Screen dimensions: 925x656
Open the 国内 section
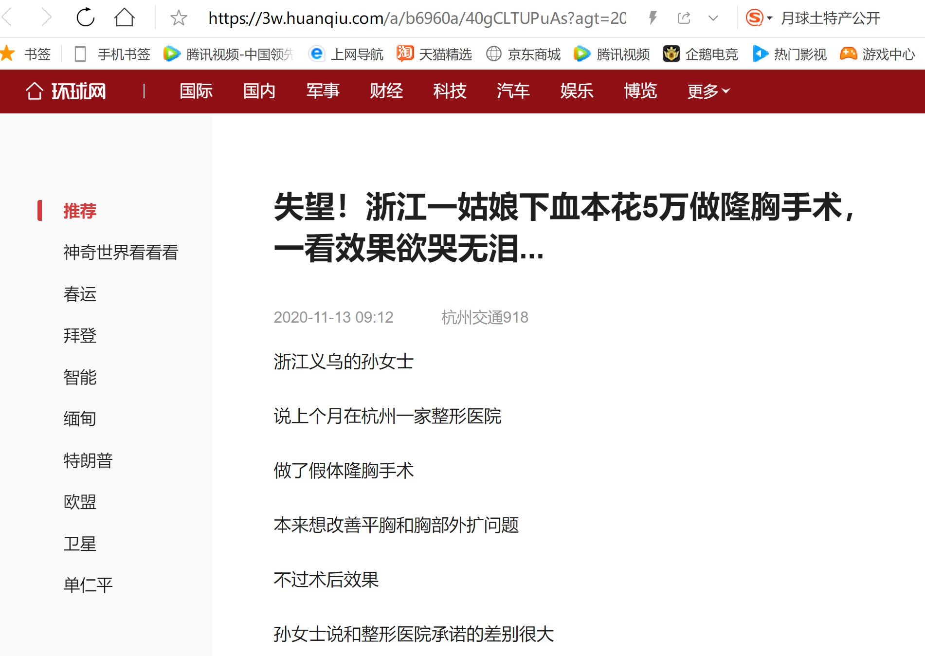pos(259,91)
